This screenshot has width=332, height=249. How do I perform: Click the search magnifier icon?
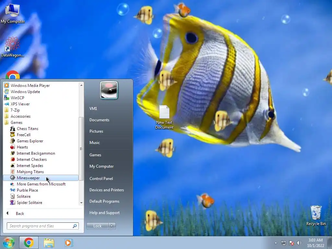tap(75, 226)
